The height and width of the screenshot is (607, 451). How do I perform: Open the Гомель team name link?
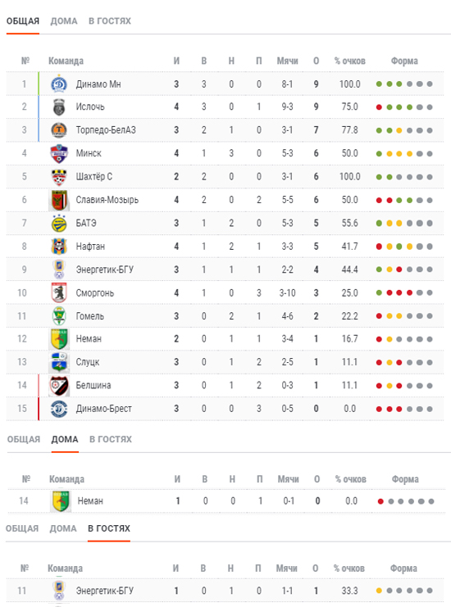point(90,316)
